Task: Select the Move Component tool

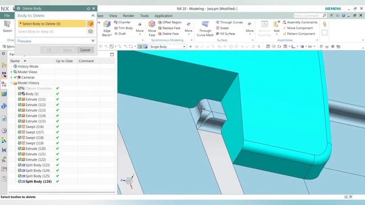Action: coord(298,28)
